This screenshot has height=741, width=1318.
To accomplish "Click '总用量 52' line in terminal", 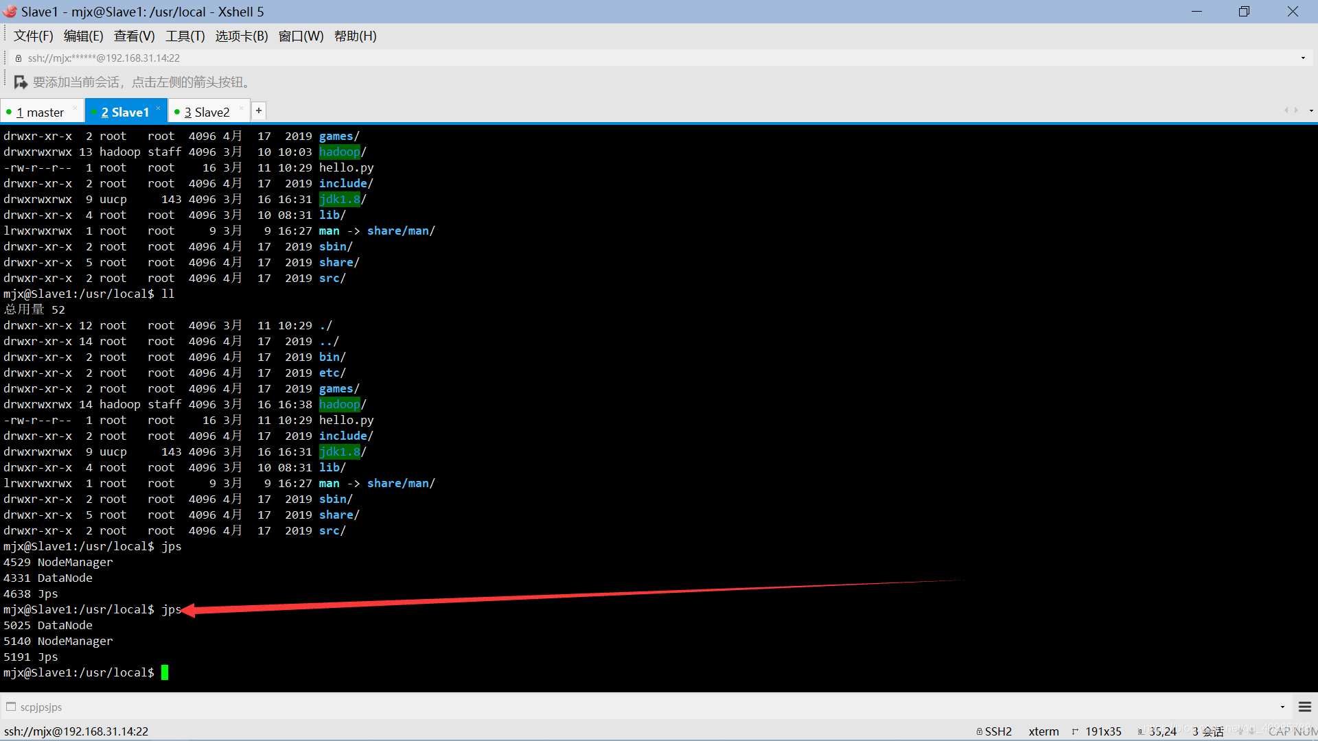I will pos(34,310).
